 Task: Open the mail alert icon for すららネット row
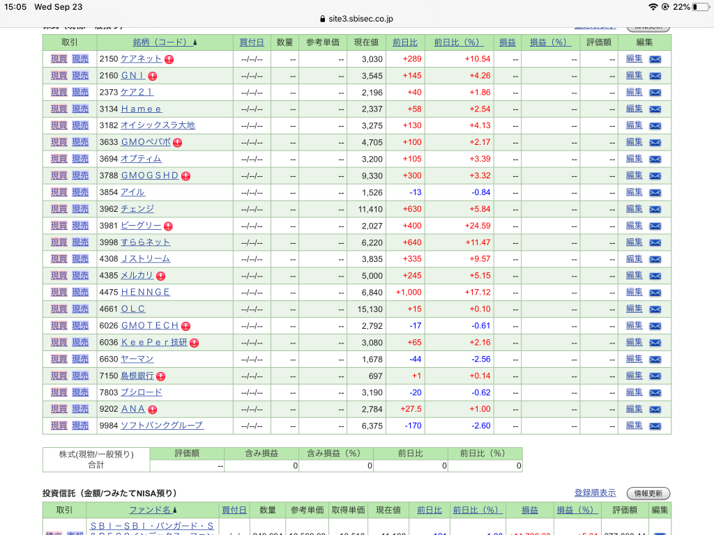(x=655, y=242)
